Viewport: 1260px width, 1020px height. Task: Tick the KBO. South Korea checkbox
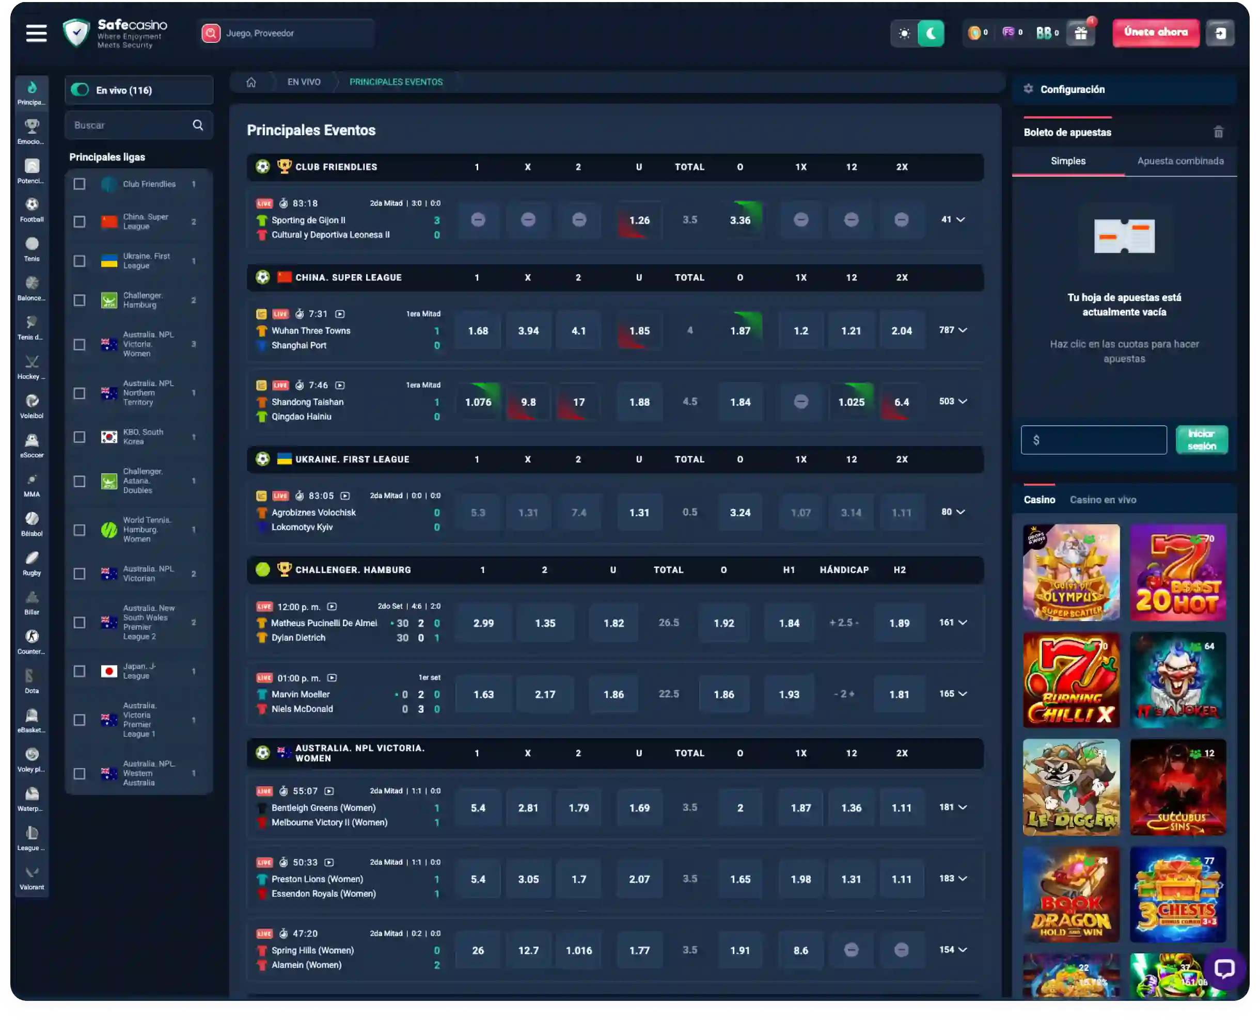pos(80,437)
